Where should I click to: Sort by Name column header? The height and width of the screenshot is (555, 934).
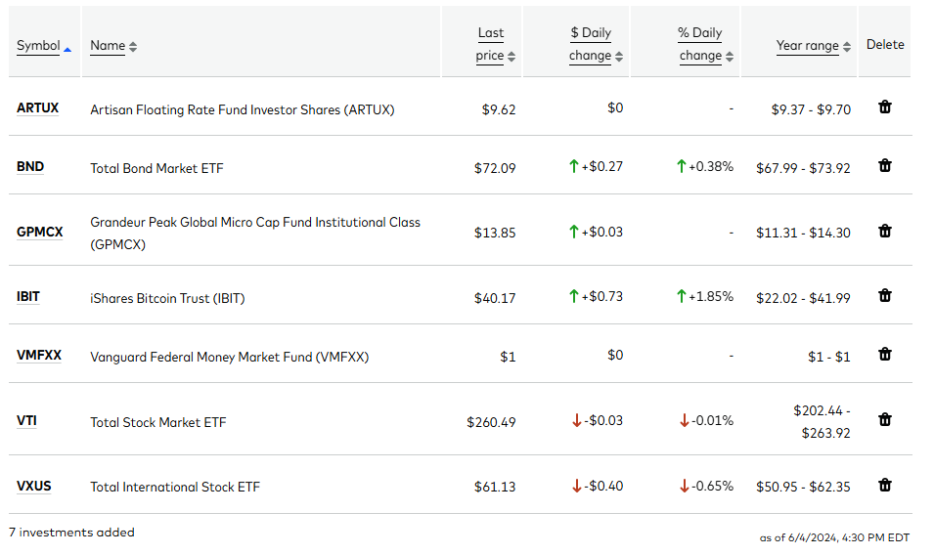[113, 46]
